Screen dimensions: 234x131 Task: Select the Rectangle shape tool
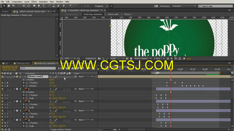coord(34,6)
